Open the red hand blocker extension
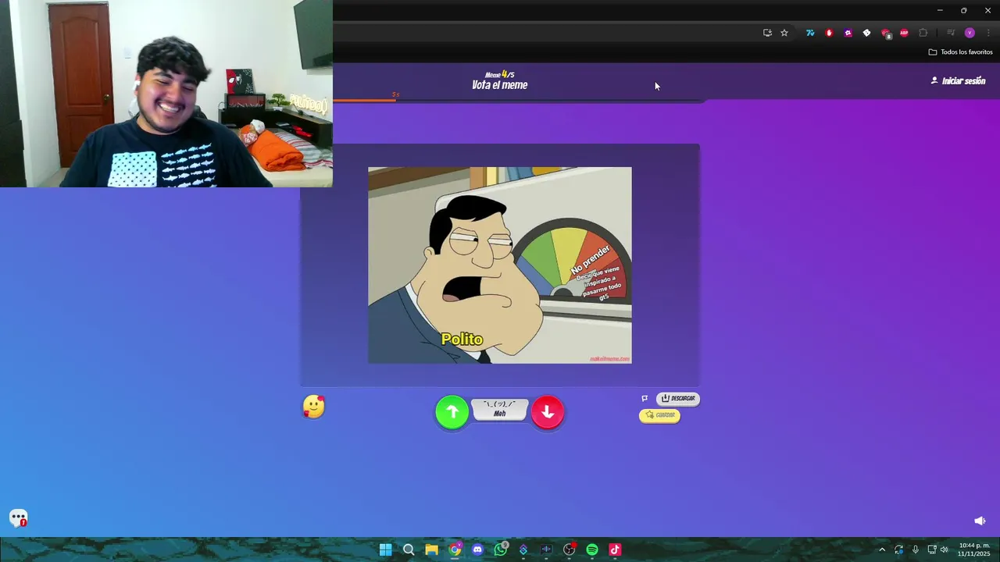This screenshot has height=562, width=1000. click(829, 33)
